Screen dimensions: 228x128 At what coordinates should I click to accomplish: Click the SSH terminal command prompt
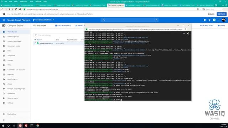pos(121,100)
